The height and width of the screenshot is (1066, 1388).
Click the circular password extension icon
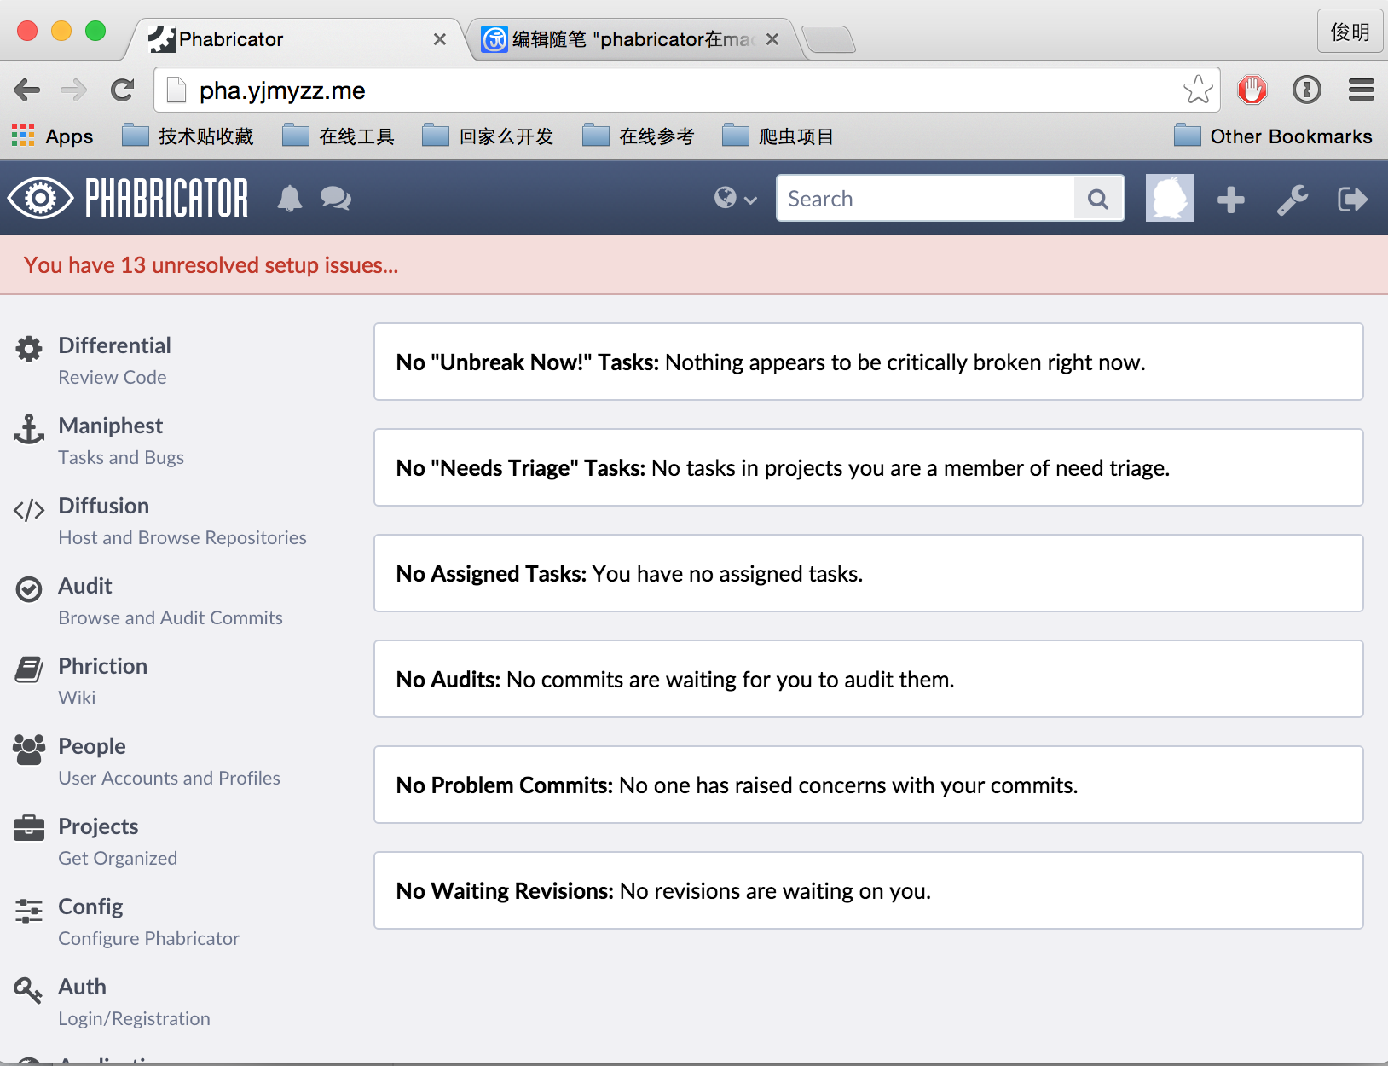click(1306, 90)
